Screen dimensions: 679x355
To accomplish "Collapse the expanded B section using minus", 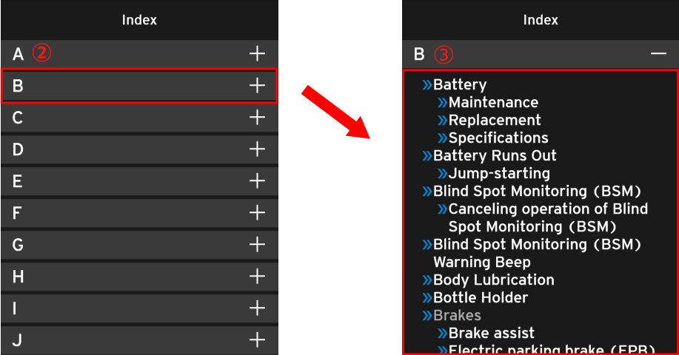I will tap(658, 54).
